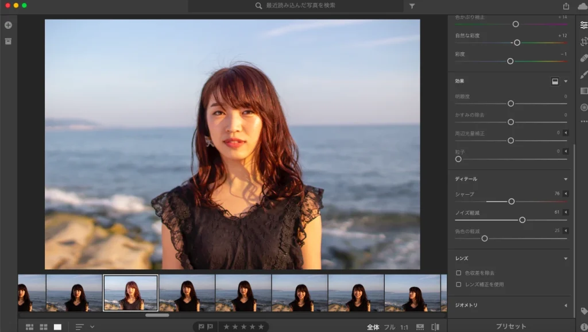Viewport: 588px width, 332px height.
Task: Switch to photo grid view icon
Action: click(30, 327)
